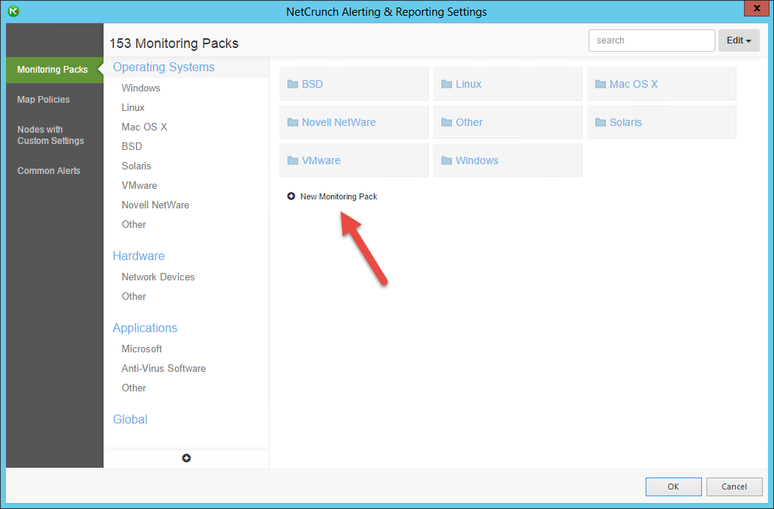Switch to Map Policies tab
The height and width of the screenshot is (509, 774).
(x=44, y=100)
